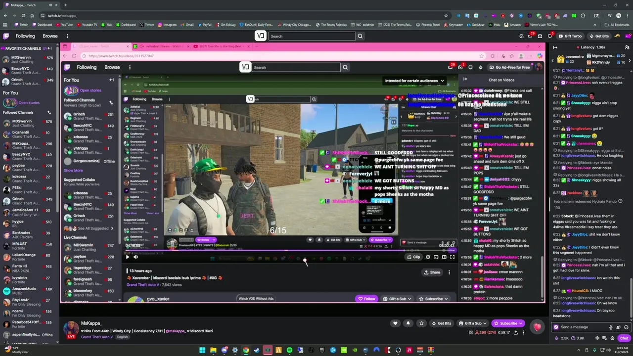The height and width of the screenshot is (356, 633).
Task: Click Follow for gvo_xavier
Action: (366, 299)
